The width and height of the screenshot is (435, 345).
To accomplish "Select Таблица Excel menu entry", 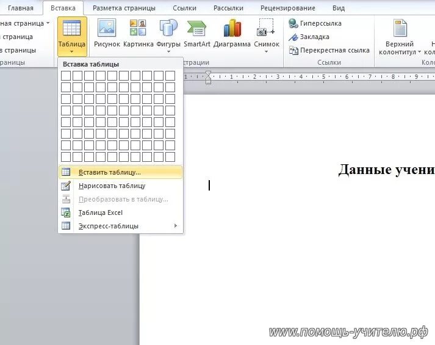I will click(120, 212).
